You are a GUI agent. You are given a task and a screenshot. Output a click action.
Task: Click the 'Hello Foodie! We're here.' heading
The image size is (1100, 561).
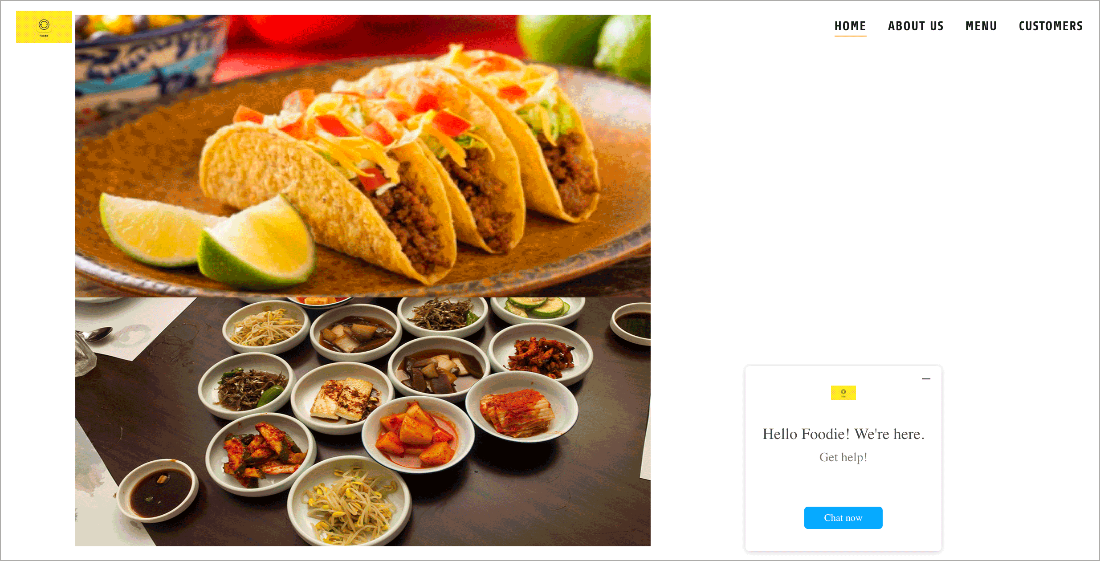pyautogui.click(x=843, y=434)
